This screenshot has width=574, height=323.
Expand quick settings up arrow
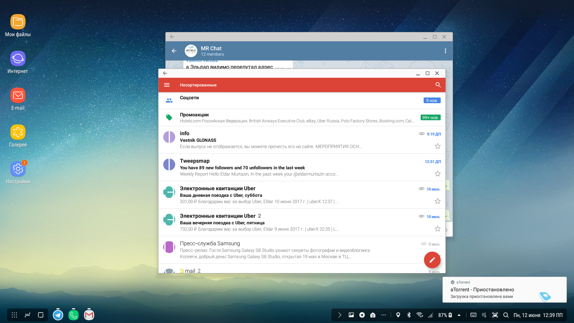pyautogui.click(x=459, y=315)
